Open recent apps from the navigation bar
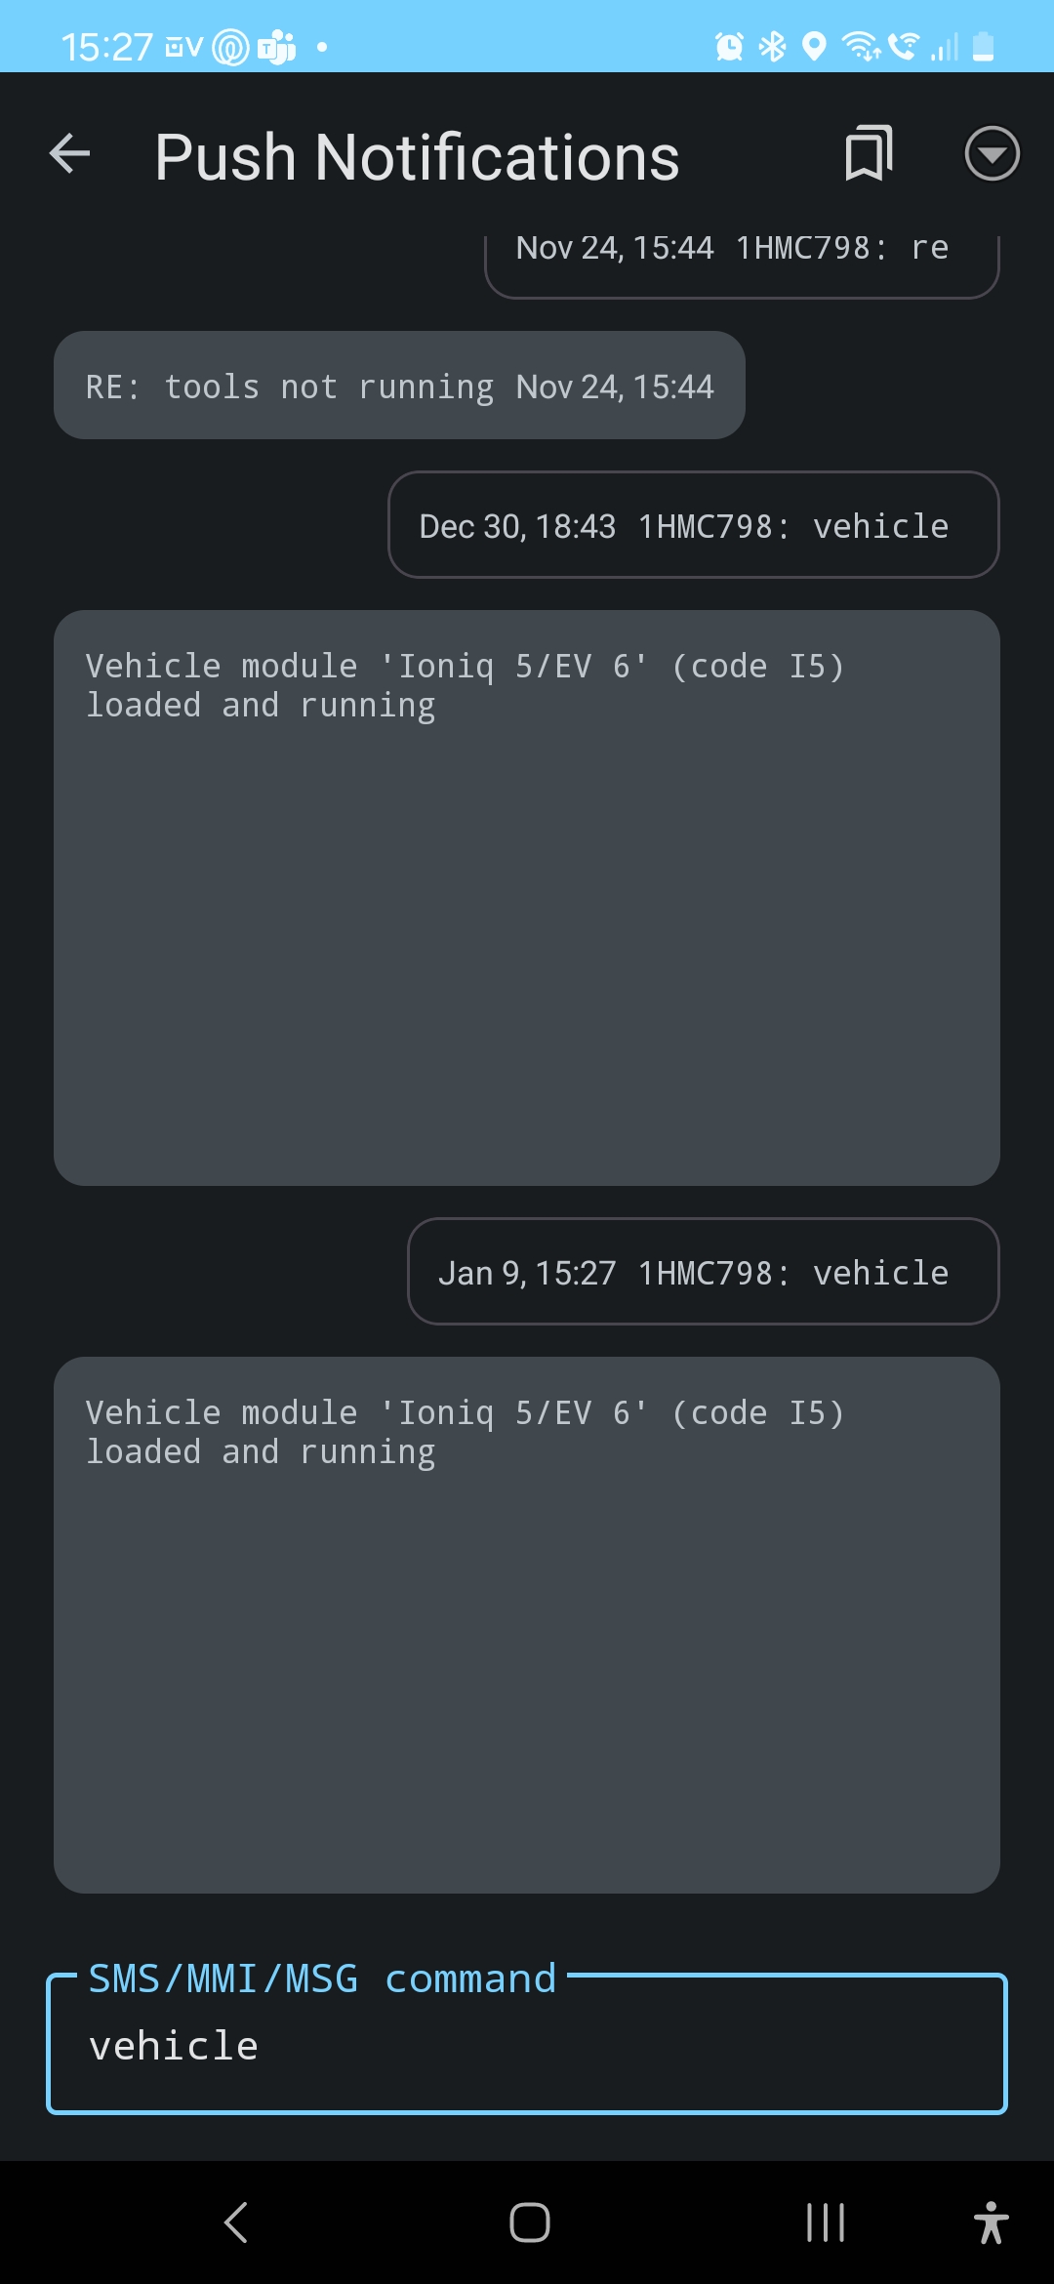Screen dimensions: 1054x2284 tap(825, 2223)
